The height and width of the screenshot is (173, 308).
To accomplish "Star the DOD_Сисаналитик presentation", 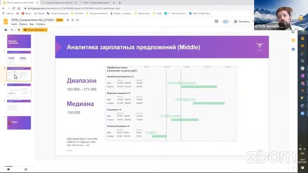I will point(68,20).
